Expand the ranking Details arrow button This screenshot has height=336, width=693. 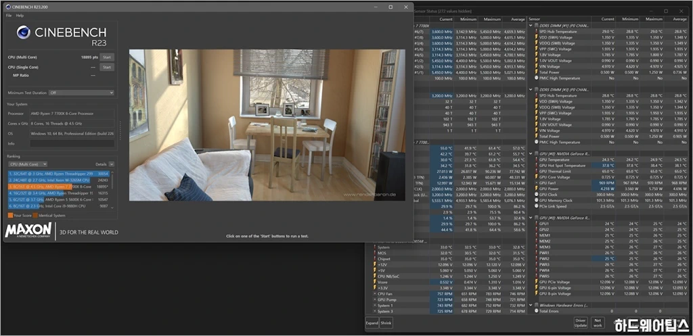coord(112,164)
